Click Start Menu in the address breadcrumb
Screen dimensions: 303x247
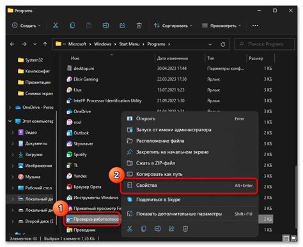pyautogui.click(x=129, y=44)
